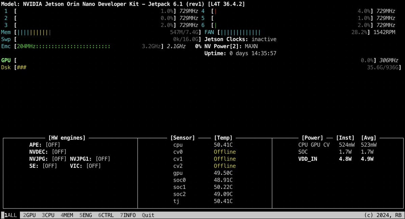Switch to the 2GPU tab
Screen dimensions: 405x219
(x=29, y=215)
